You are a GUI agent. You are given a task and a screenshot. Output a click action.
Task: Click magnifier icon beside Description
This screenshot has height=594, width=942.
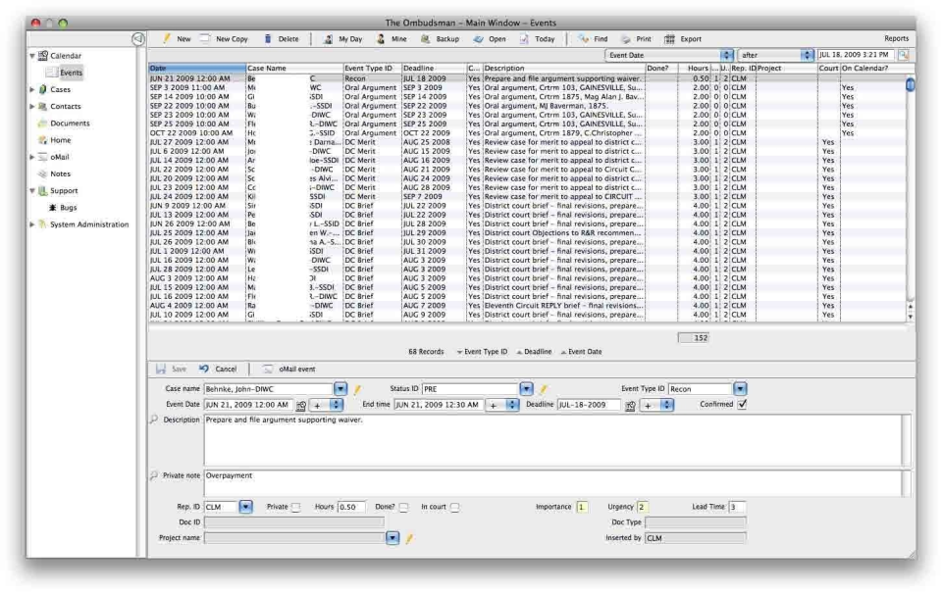(154, 420)
